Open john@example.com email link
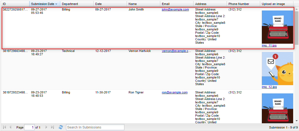The image size is (299, 131). 175,9
